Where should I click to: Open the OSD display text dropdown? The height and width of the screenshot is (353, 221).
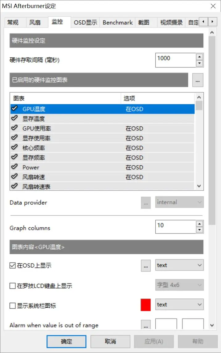tap(179, 265)
